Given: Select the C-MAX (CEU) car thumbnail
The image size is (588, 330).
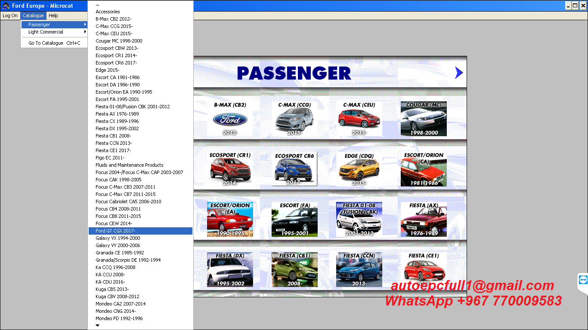Looking at the screenshot, I should (x=359, y=119).
